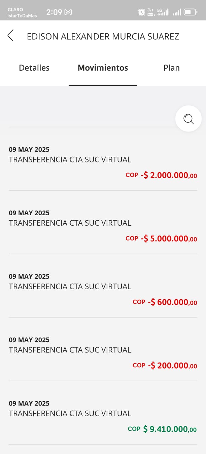
Task: Tap the alarm clock status icon
Action: (x=142, y=12)
